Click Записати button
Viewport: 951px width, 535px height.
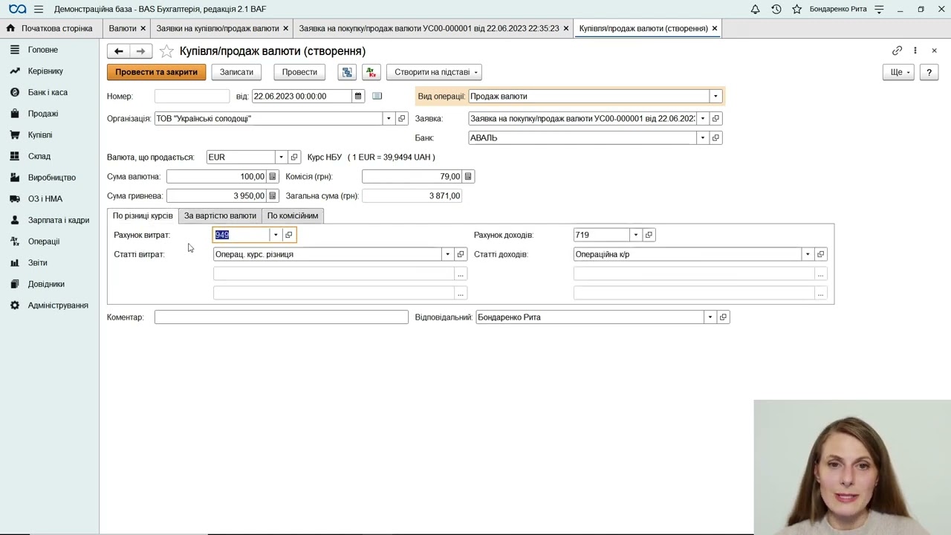point(236,72)
